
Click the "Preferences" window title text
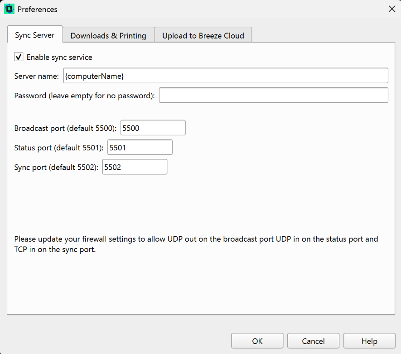coord(37,10)
